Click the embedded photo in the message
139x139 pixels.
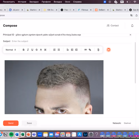point(54,87)
